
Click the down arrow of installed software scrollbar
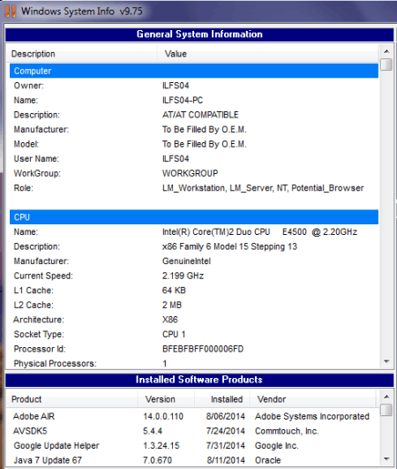tap(386, 459)
